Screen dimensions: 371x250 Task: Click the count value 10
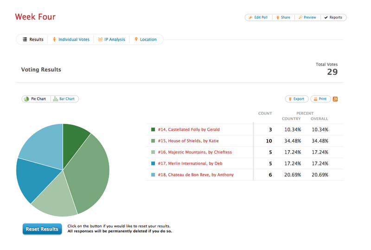(x=269, y=141)
